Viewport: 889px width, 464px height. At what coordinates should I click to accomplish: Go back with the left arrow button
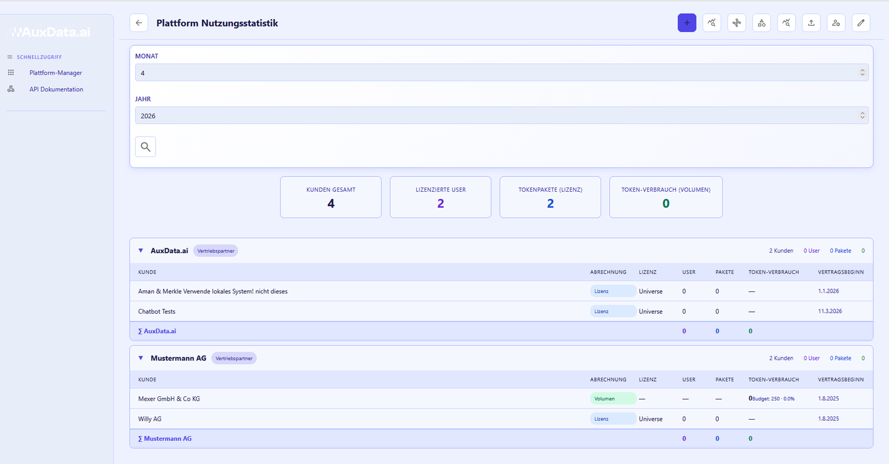point(139,23)
